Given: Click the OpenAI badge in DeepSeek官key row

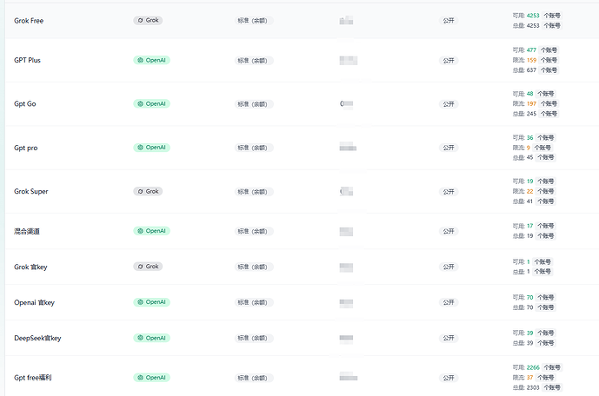Looking at the screenshot, I should 151,338.
